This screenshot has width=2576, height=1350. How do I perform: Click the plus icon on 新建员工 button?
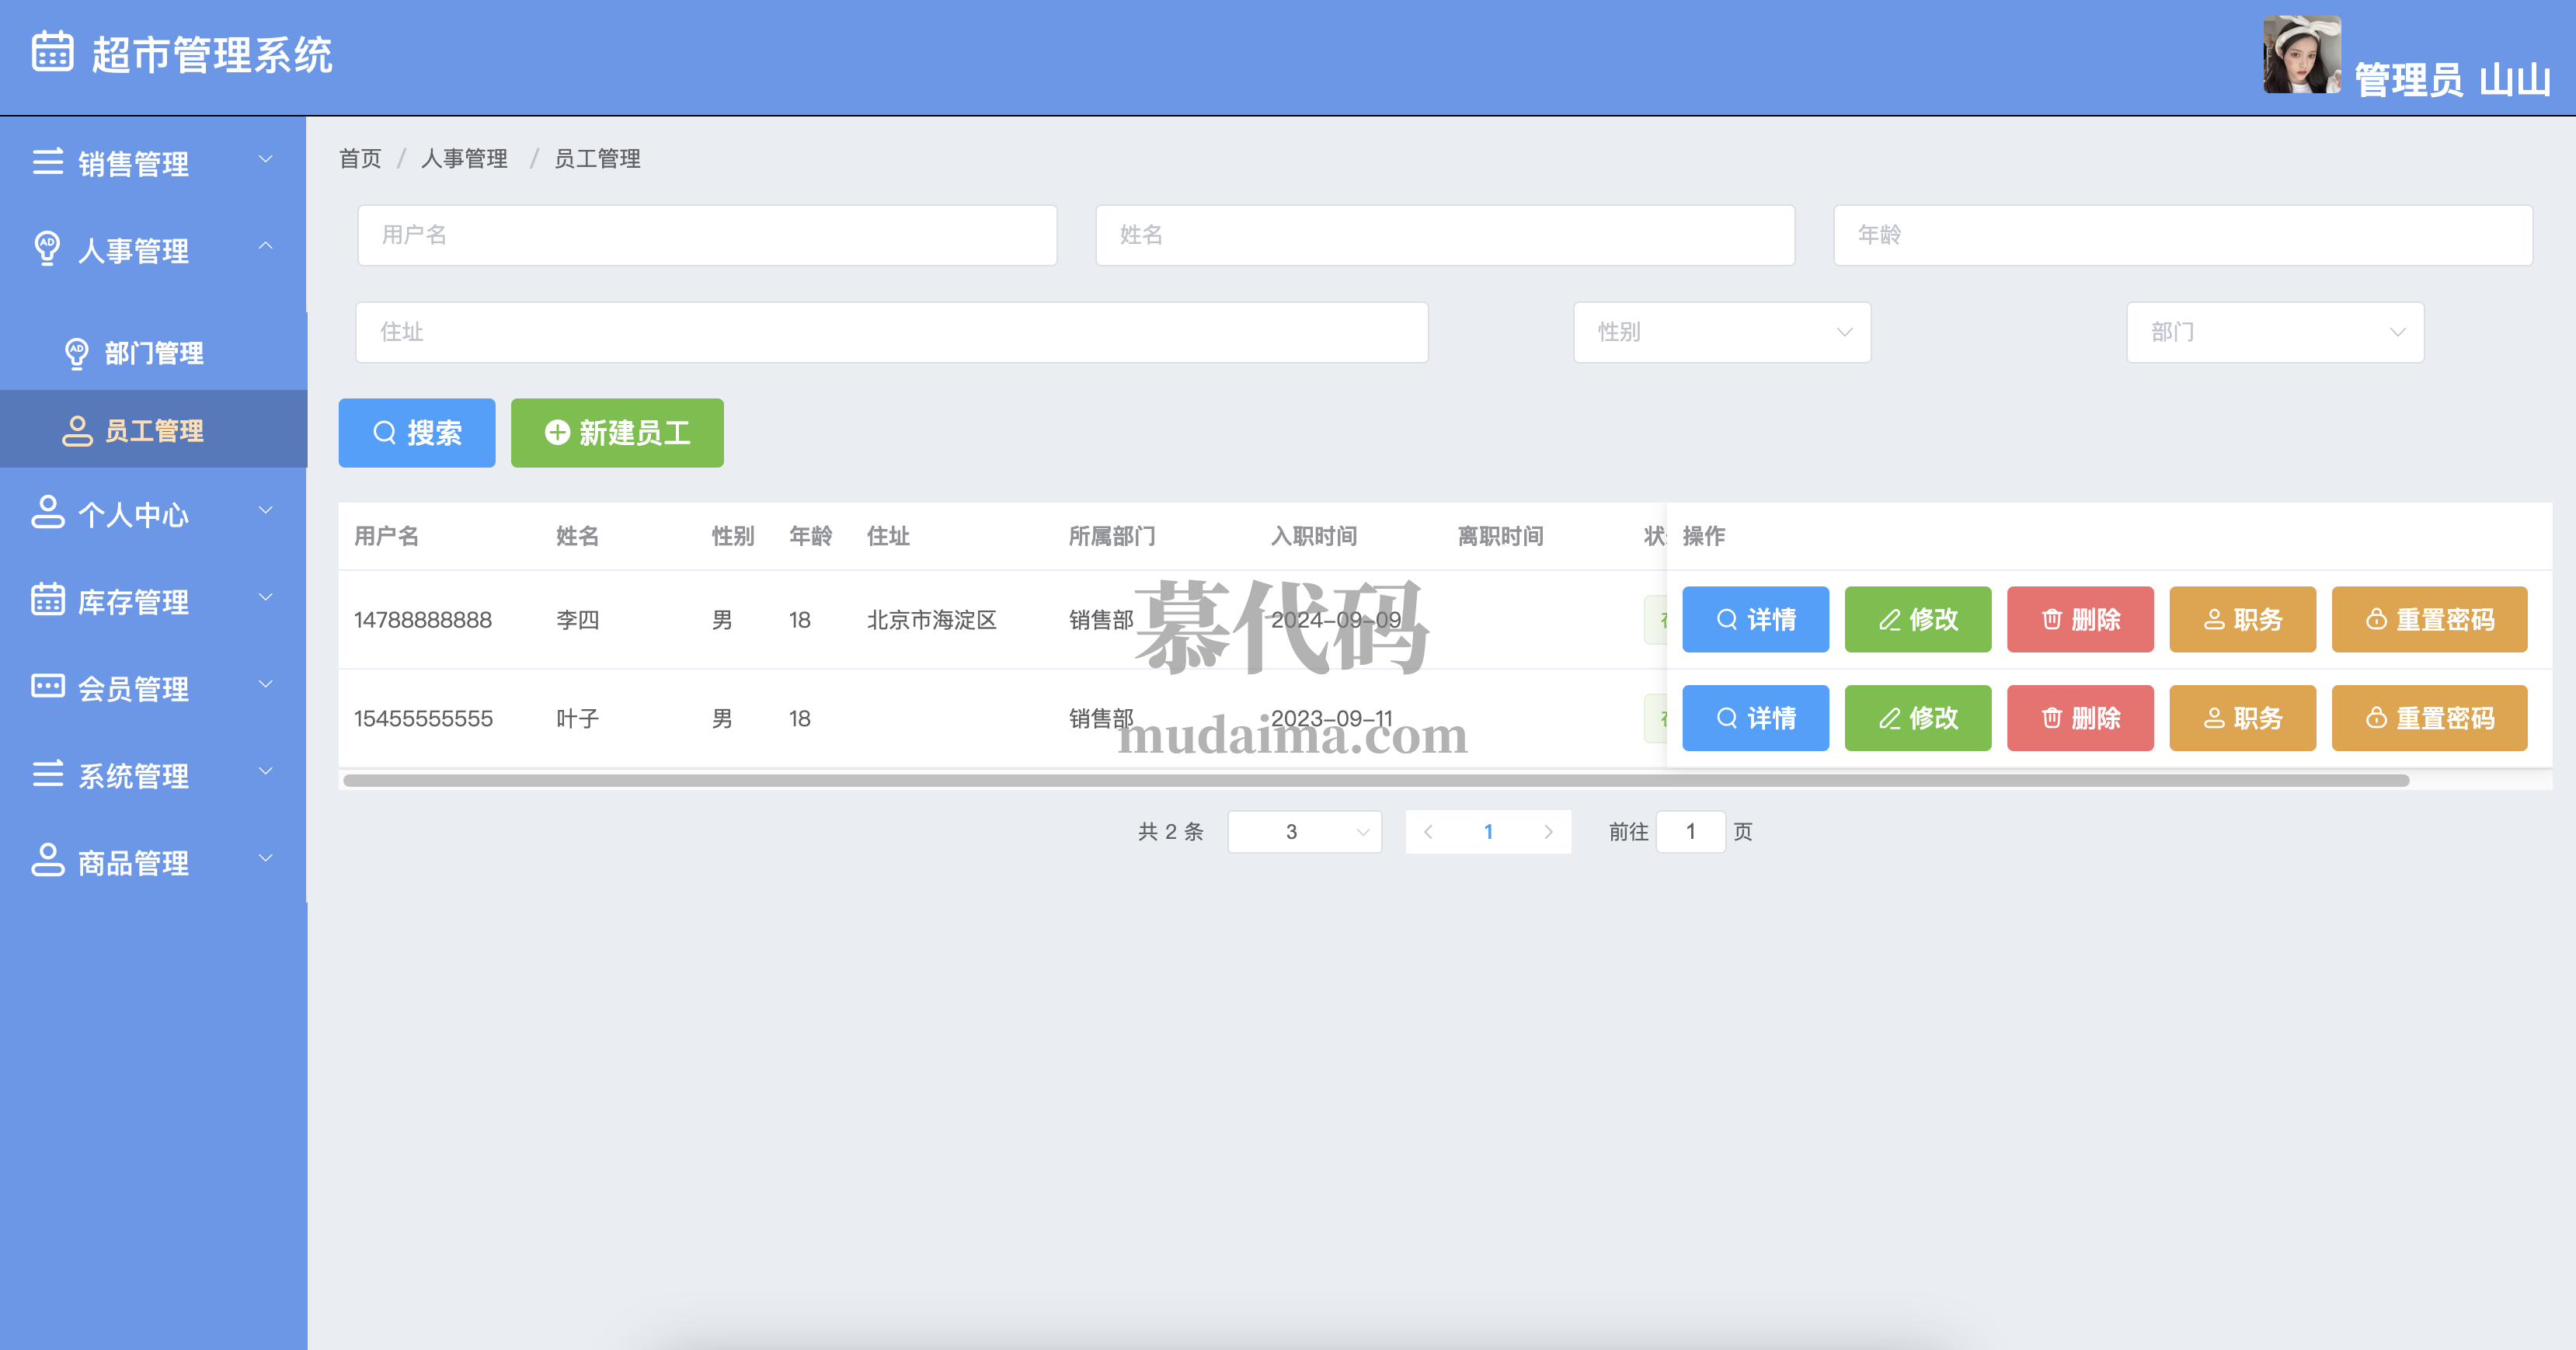557,433
